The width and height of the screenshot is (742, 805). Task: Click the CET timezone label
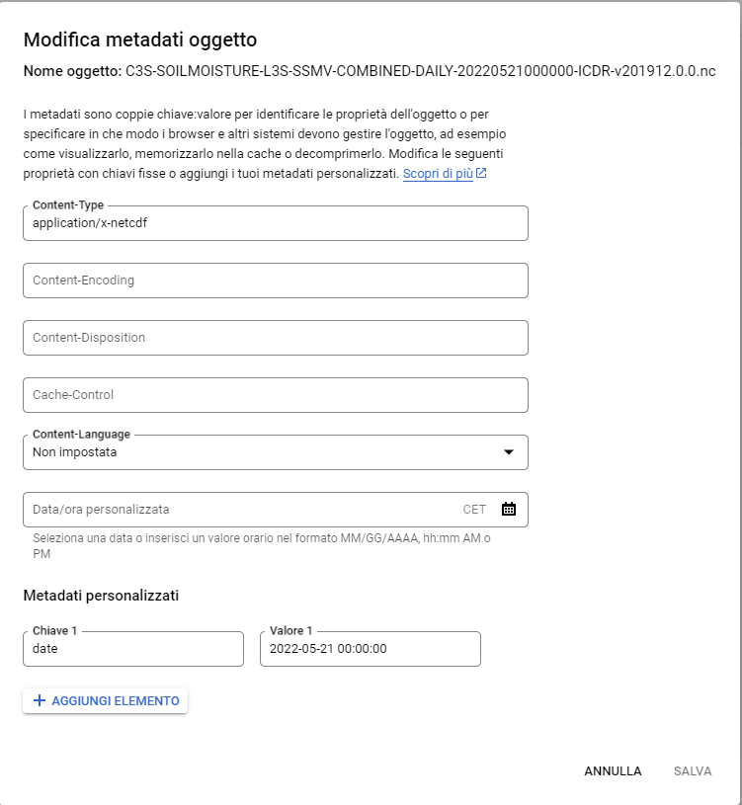tap(474, 510)
